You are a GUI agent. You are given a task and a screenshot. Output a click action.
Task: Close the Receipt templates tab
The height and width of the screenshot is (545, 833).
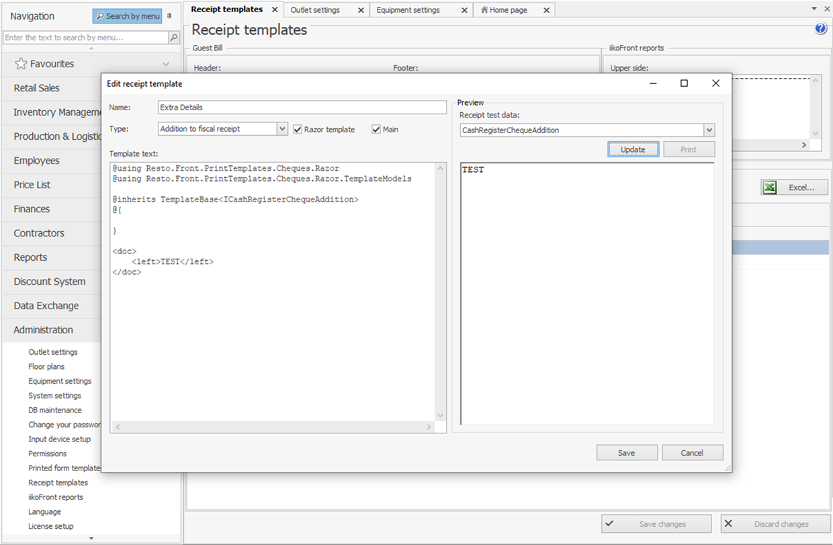click(x=274, y=10)
